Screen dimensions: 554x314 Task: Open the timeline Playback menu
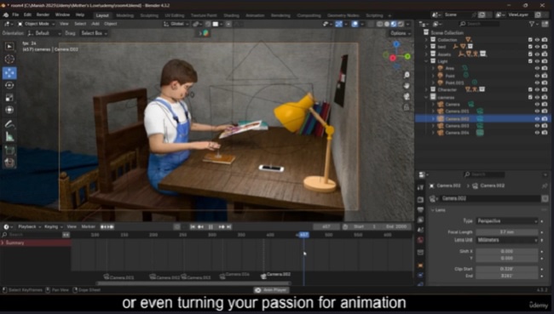29,227
